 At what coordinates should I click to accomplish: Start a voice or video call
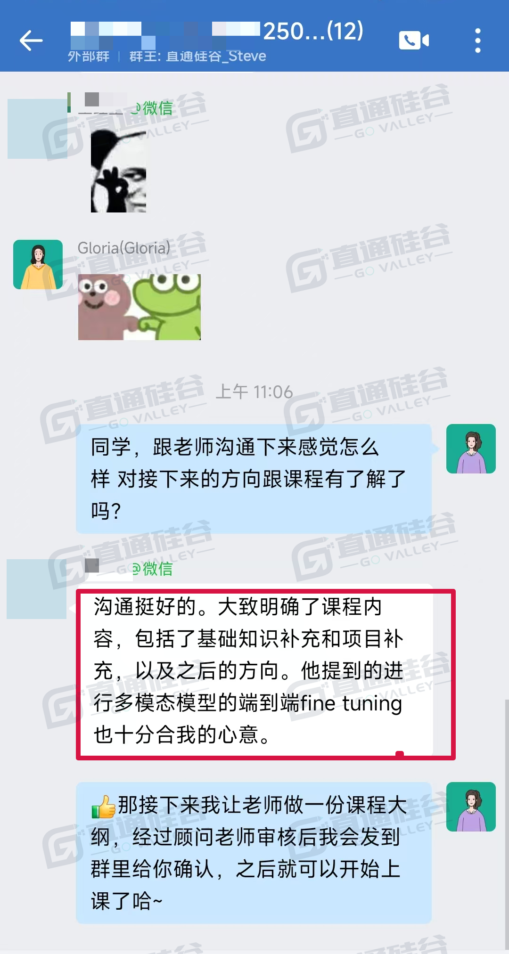(x=414, y=41)
